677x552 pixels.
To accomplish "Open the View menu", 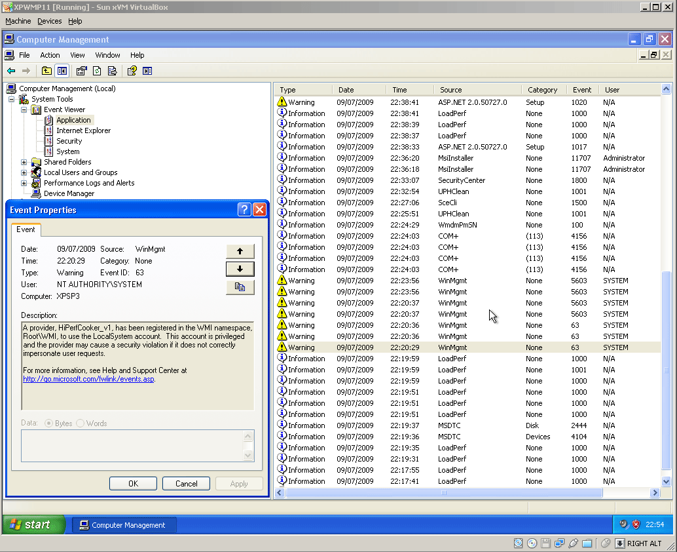I will (78, 55).
